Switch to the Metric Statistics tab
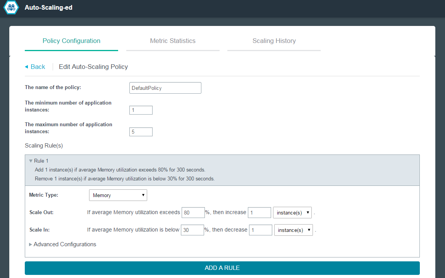This screenshot has width=445, height=278. click(x=173, y=41)
